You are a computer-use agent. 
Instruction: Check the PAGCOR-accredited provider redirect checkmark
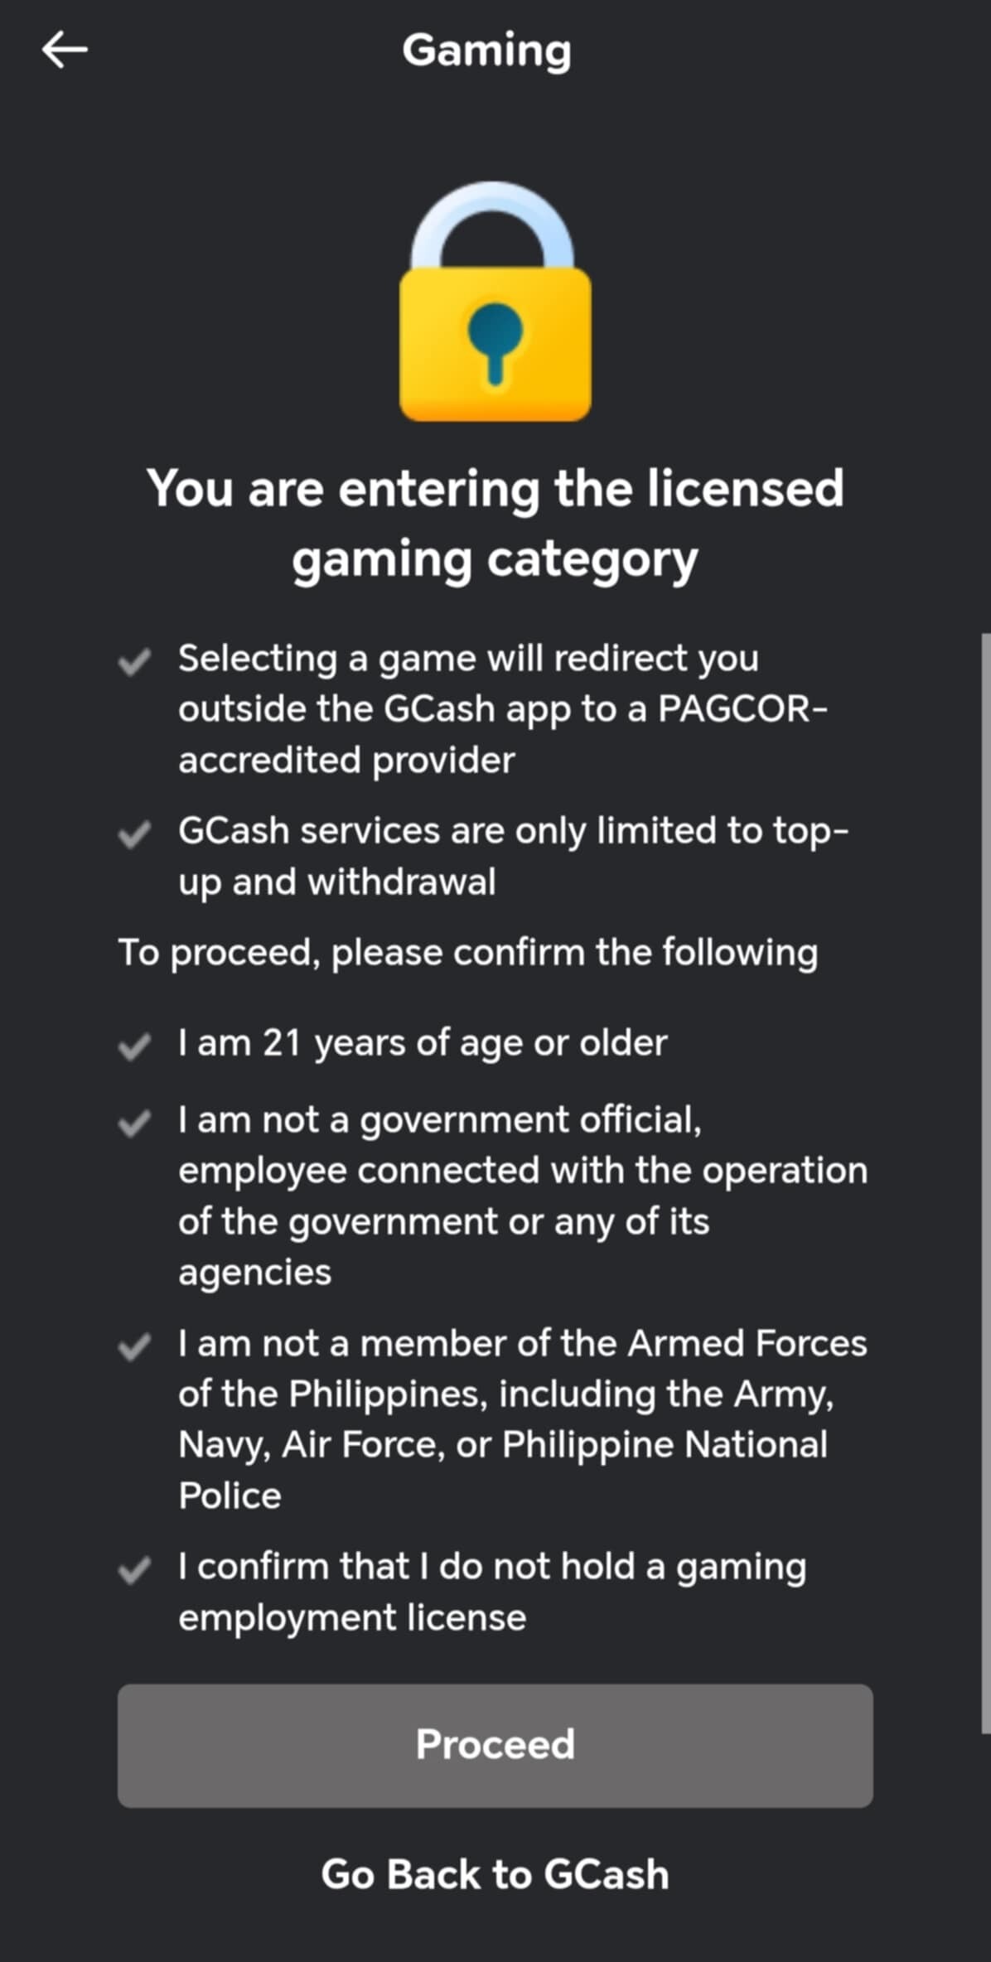click(134, 661)
